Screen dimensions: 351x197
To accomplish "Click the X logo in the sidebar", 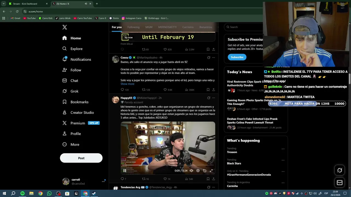I will point(65,27).
